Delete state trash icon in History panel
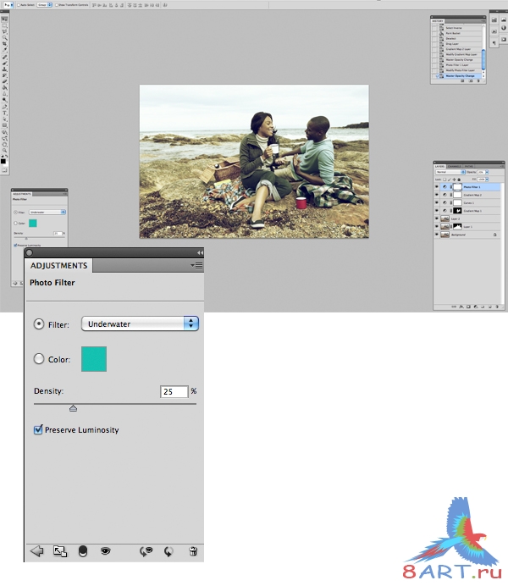Viewport: 508px width, 586px height. coord(478,80)
